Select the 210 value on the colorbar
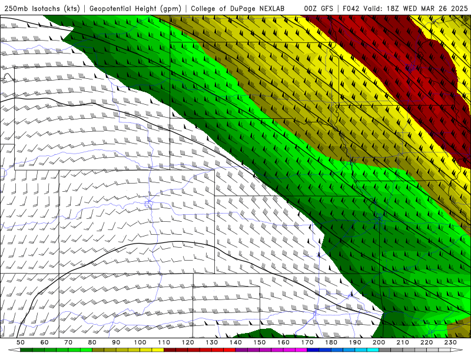This screenshot has width=471, height=353. point(403,342)
